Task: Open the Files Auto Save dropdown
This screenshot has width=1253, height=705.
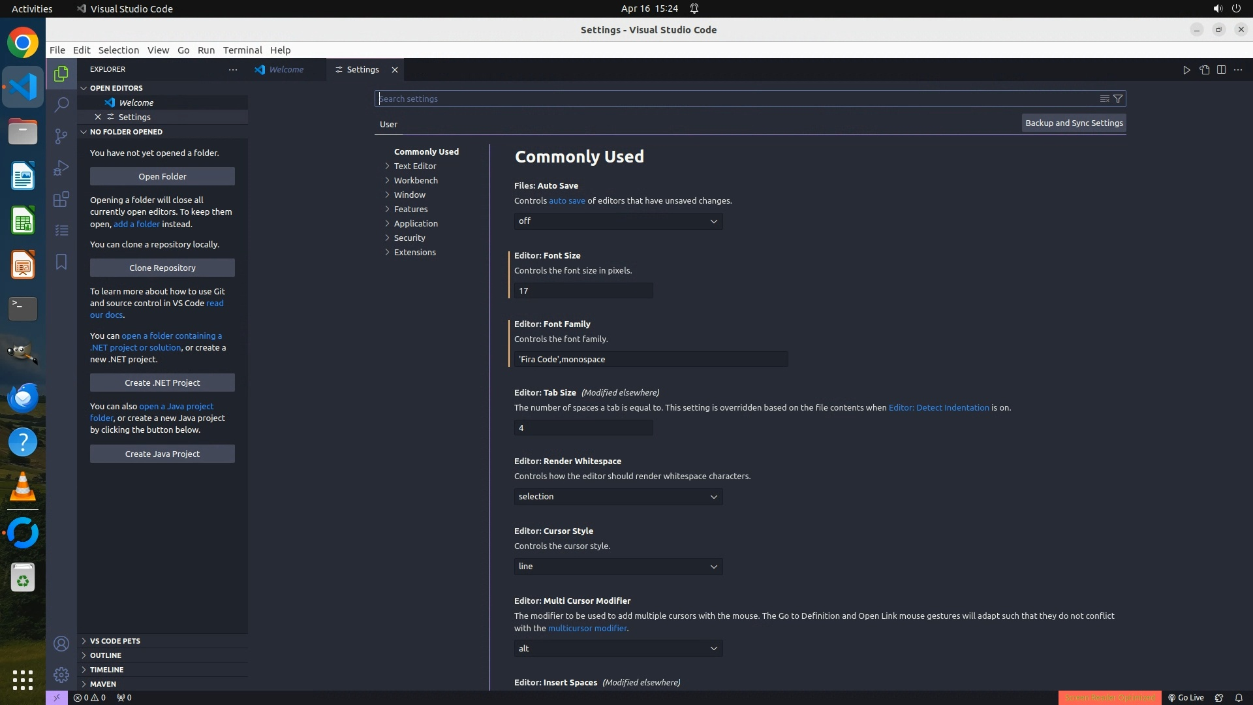Action: point(618,221)
